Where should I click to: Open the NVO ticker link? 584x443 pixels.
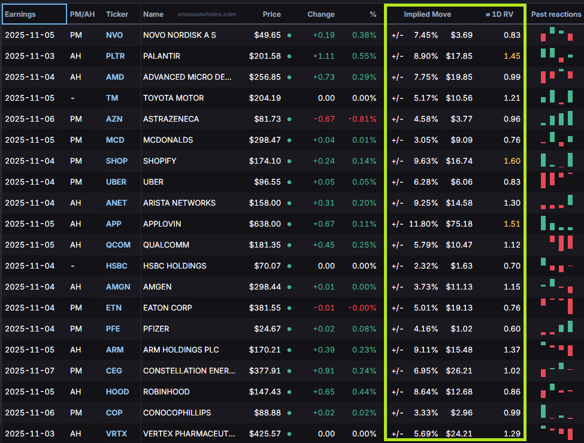point(114,35)
